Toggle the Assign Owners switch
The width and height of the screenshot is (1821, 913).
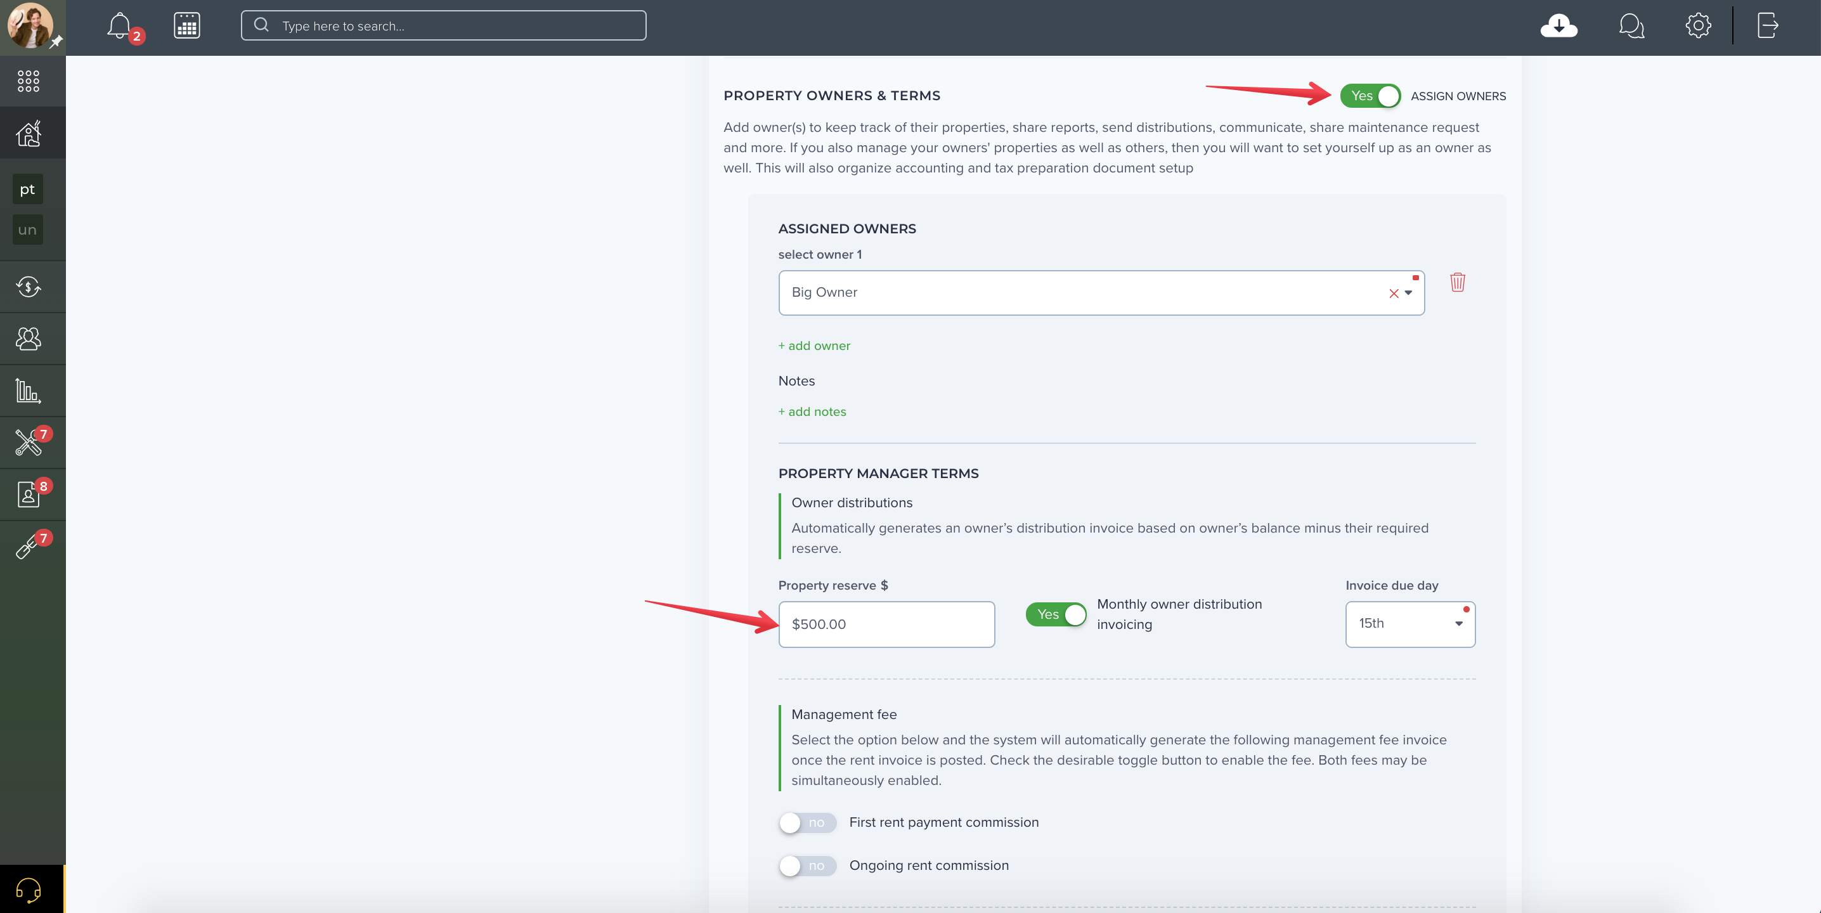[1370, 95]
